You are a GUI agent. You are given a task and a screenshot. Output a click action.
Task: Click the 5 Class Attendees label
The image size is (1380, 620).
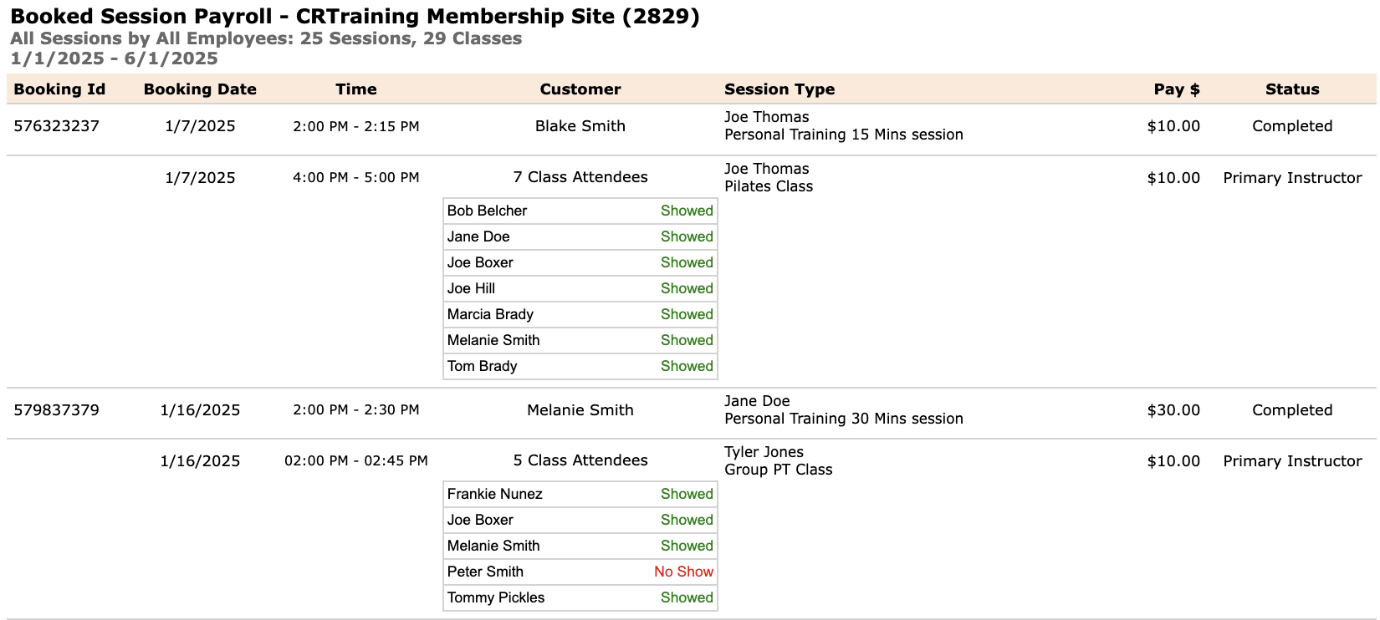click(x=580, y=460)
